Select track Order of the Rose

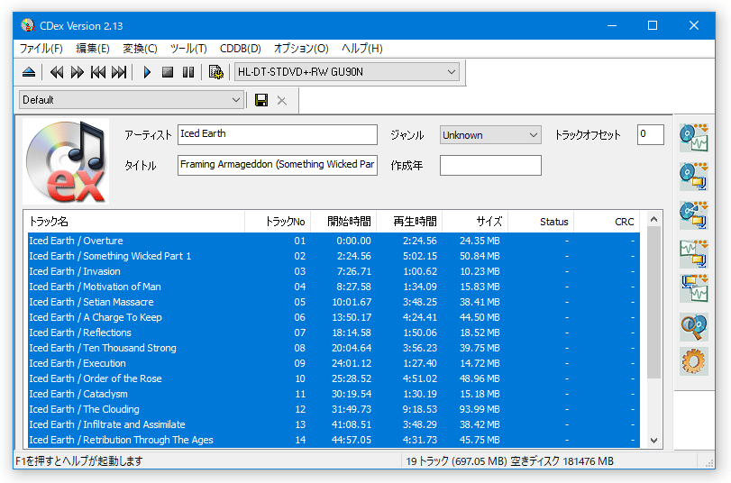tap(334, 378)
